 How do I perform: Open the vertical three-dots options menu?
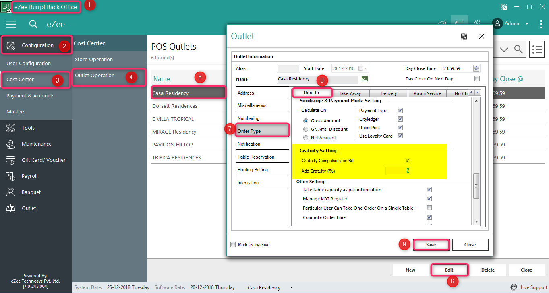(x=541, y=24)
